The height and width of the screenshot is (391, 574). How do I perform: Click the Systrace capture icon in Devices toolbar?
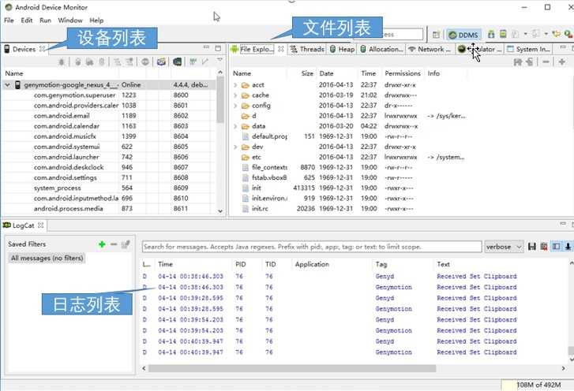pyautogui.click(x=193, y=61)
